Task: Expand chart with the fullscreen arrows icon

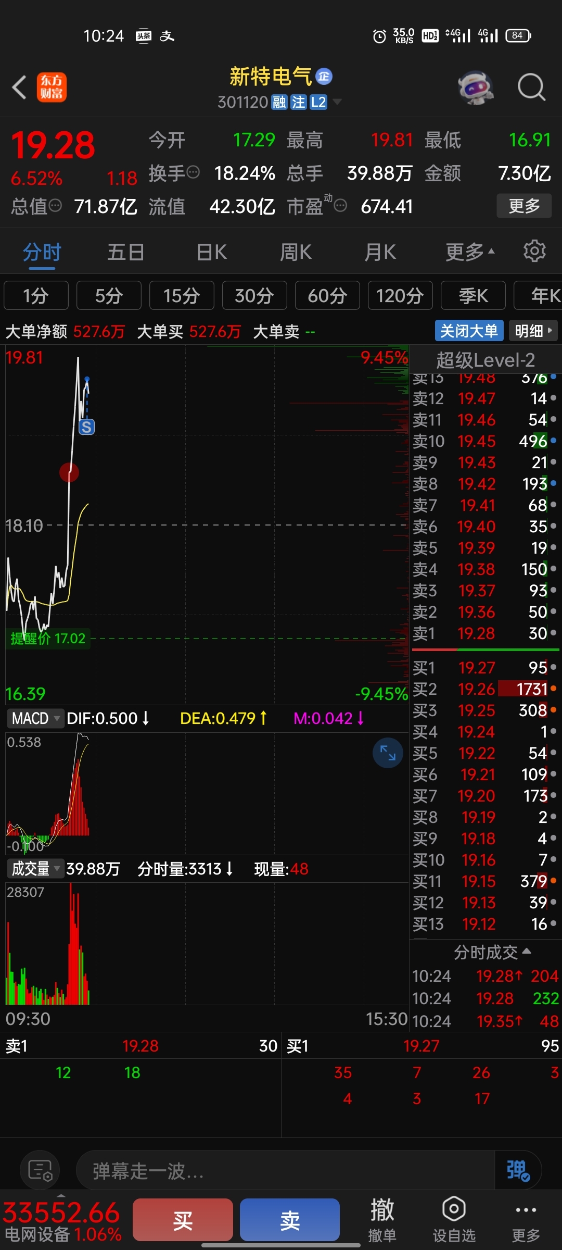Action: pos(388,753)
